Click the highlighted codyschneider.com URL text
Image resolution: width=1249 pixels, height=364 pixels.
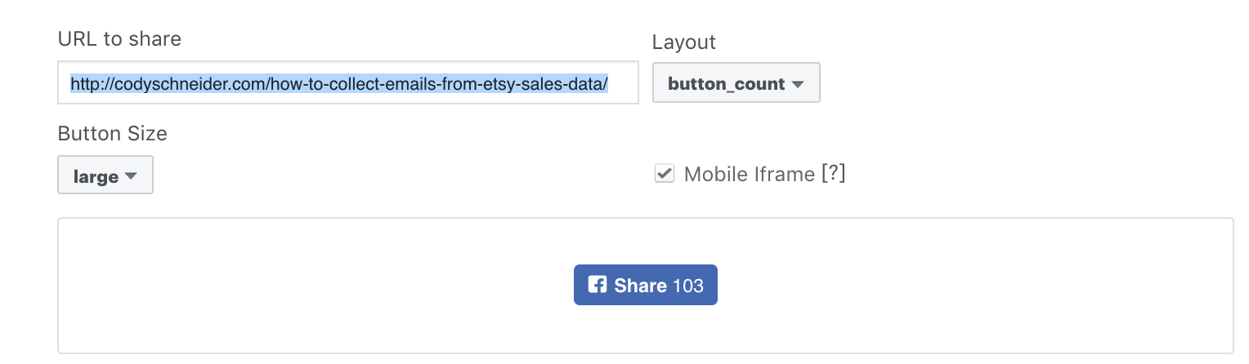(x=339, y=83)
